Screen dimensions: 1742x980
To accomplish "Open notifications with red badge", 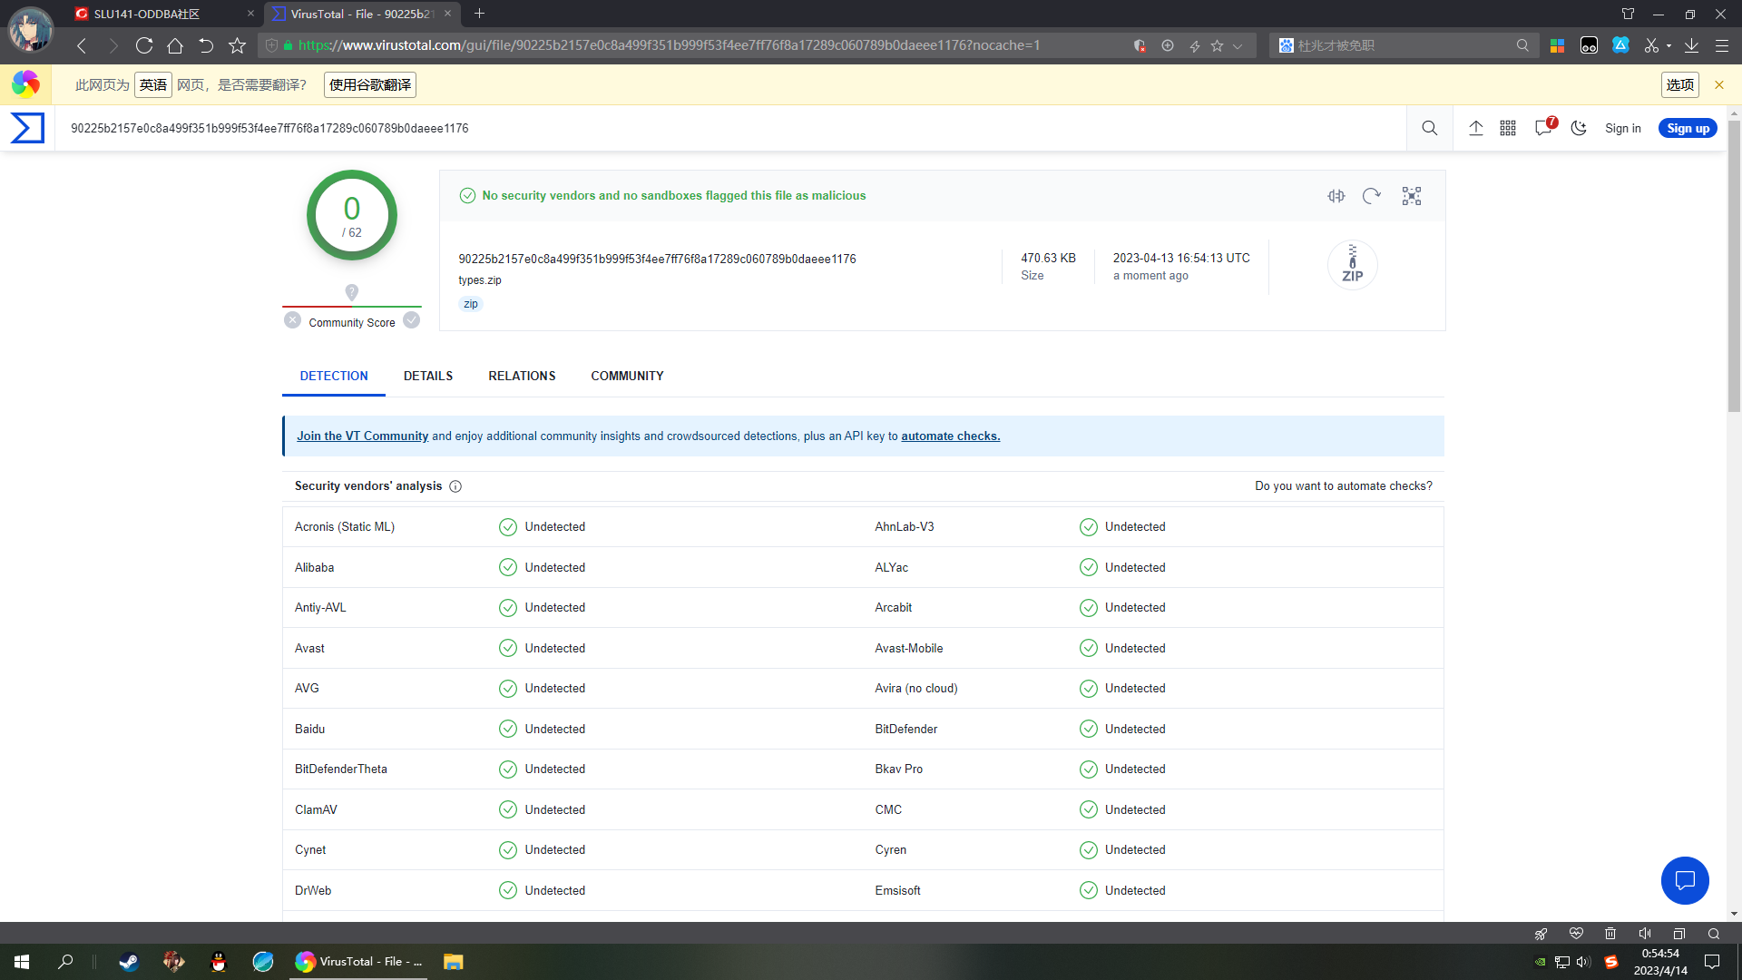I will tap(1543, 128).
